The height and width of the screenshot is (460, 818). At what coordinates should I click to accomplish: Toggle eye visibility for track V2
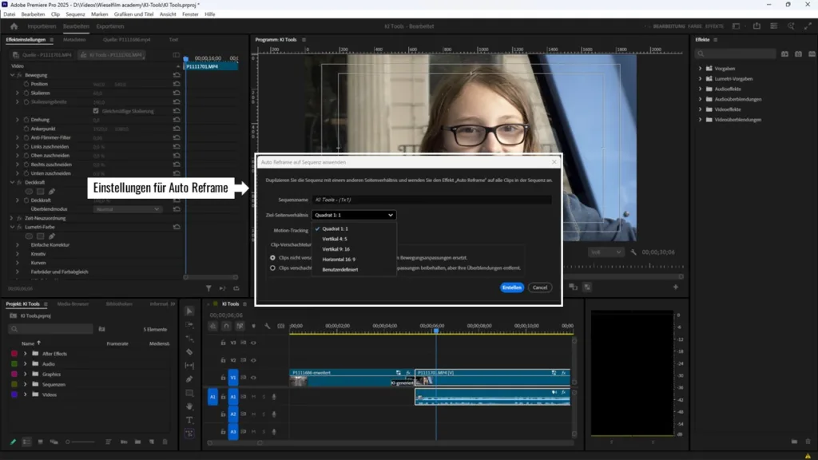(x=253, y=359)
